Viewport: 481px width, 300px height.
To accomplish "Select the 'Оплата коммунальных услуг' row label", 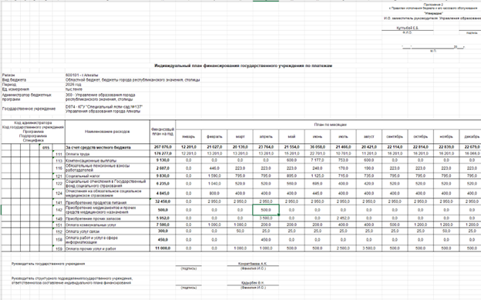I will 107,225.
